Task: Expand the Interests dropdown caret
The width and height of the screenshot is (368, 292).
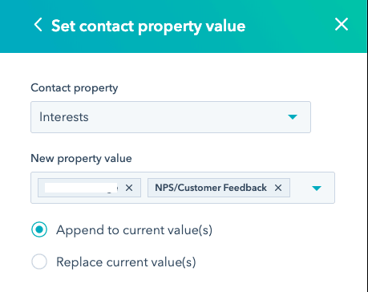Action: (x=293, y=117)
